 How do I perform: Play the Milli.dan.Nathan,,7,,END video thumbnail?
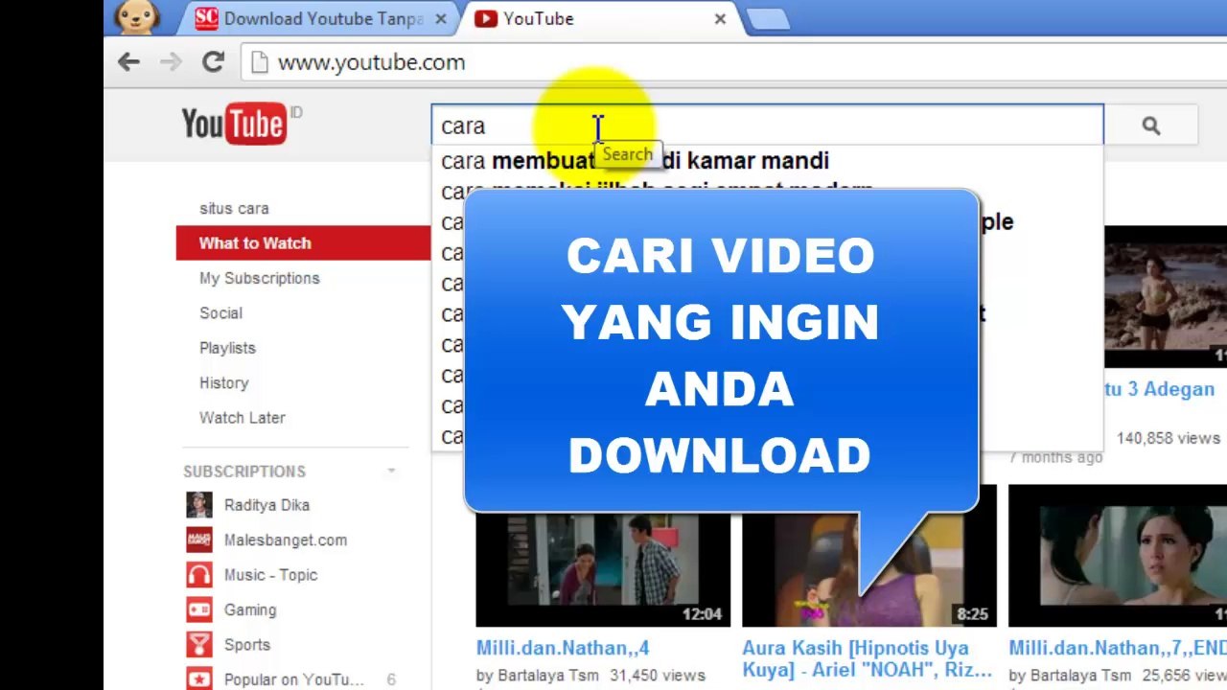tap(1118, 556)
